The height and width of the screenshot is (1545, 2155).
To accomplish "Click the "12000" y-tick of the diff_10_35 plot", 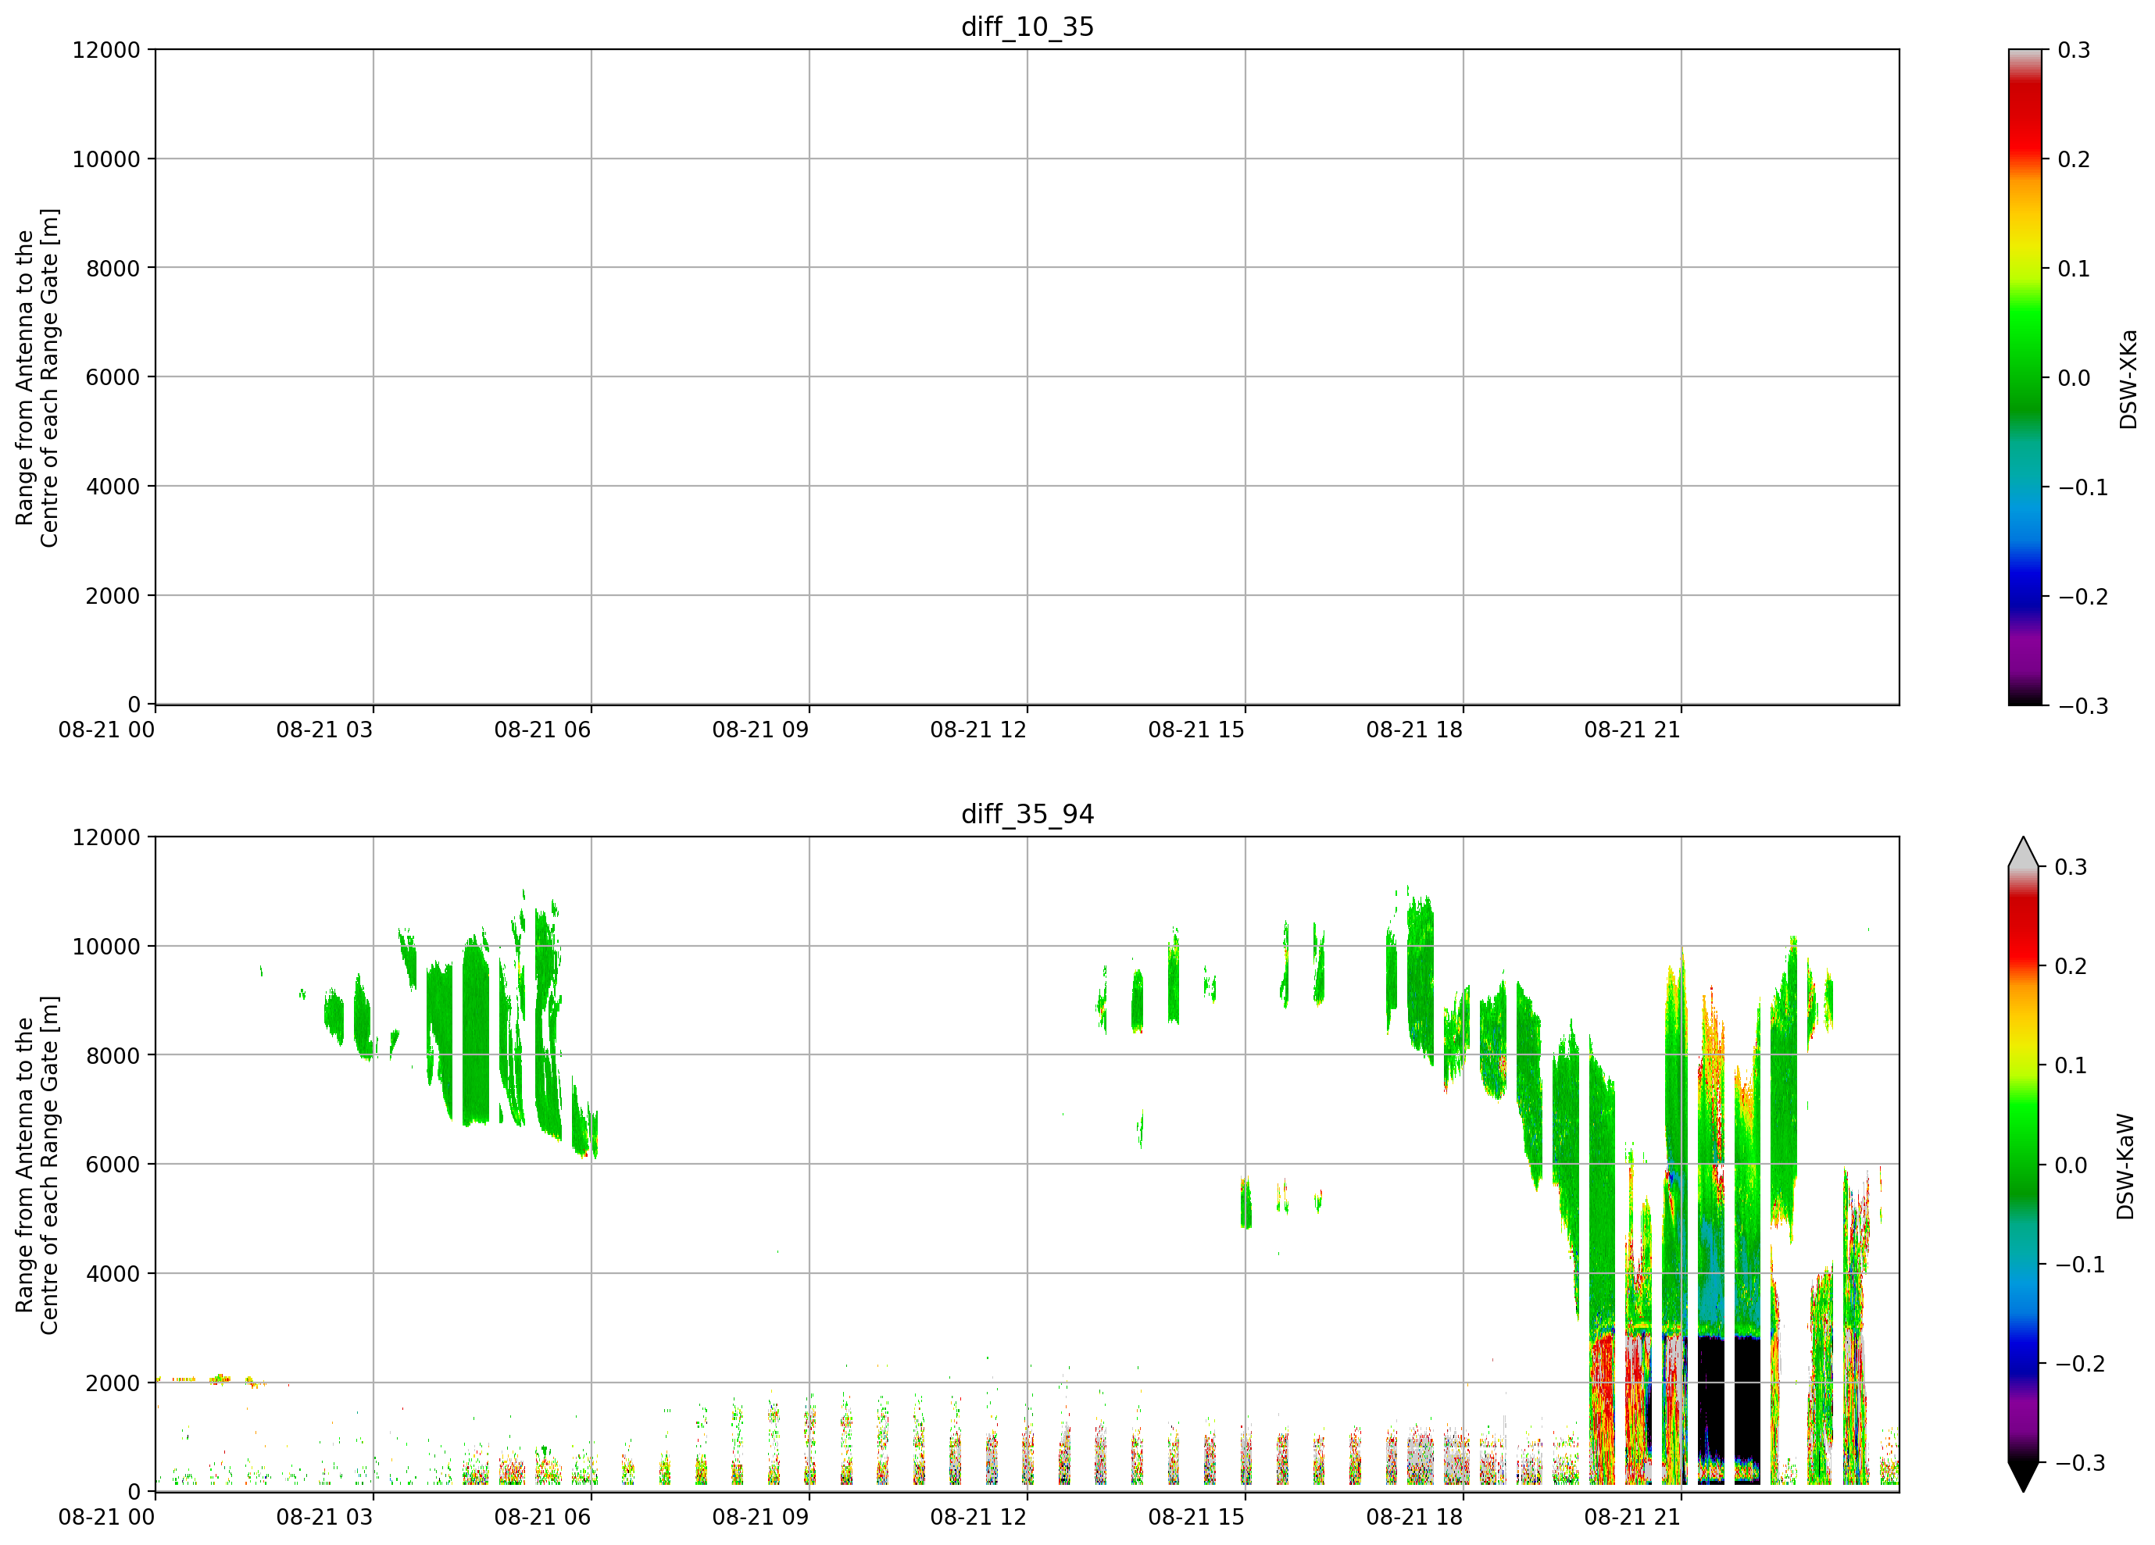I will point(106,50).
